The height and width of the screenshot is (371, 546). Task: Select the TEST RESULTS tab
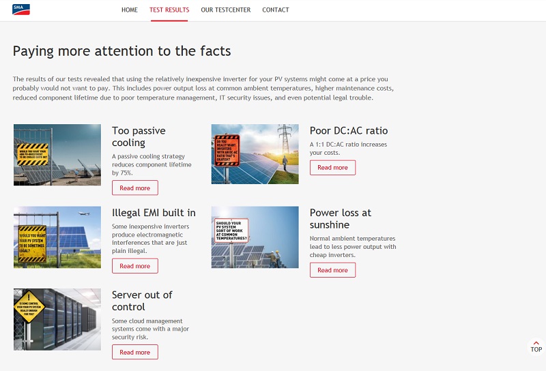pyautogui.click(x=169, y=10)
